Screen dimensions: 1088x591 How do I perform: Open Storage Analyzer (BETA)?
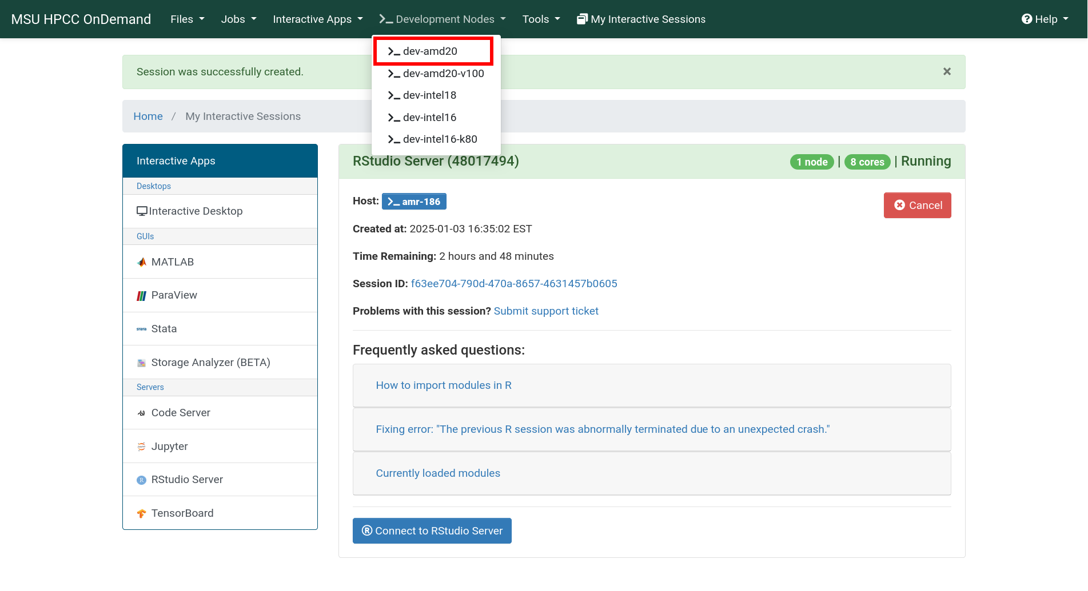click(220, 363)
